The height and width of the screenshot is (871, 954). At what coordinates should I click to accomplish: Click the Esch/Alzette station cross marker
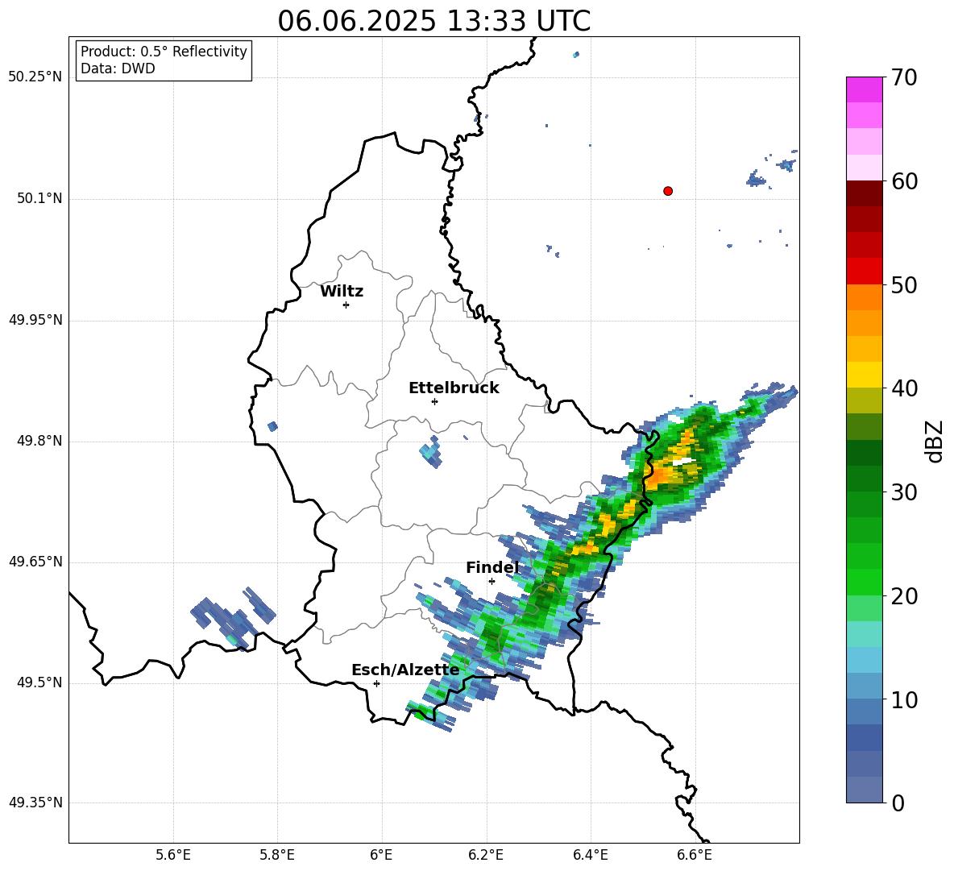(376, 683)
